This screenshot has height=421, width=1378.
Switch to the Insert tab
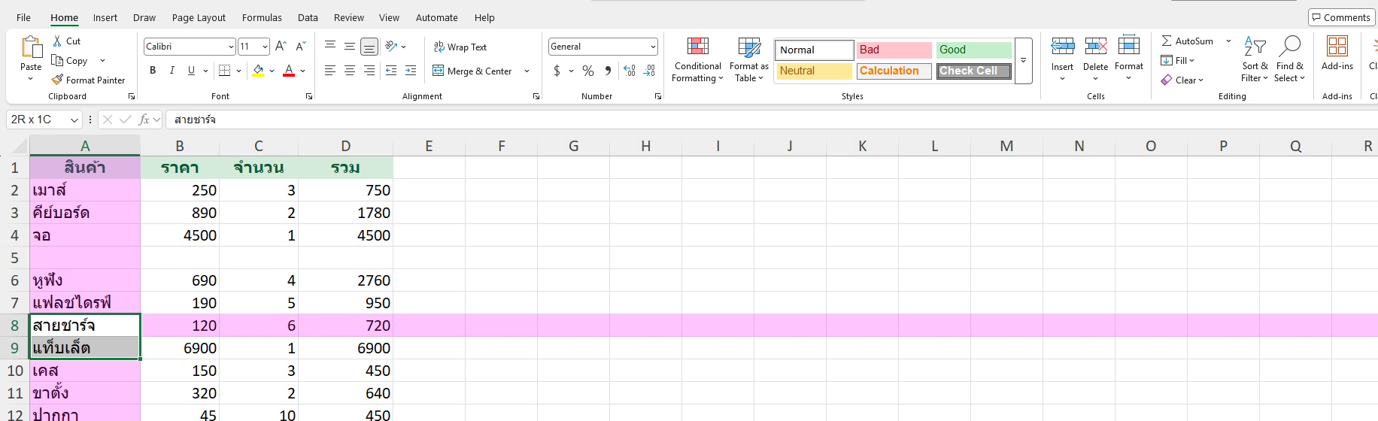(x=105, y=17)
